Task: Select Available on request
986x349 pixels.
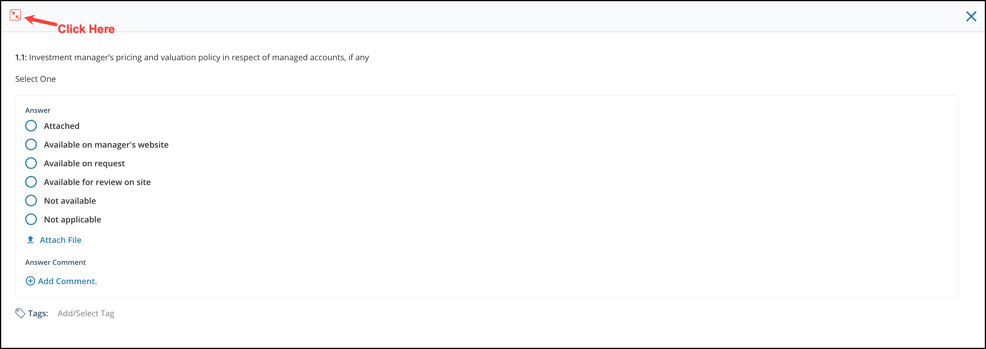Action: 31,163
